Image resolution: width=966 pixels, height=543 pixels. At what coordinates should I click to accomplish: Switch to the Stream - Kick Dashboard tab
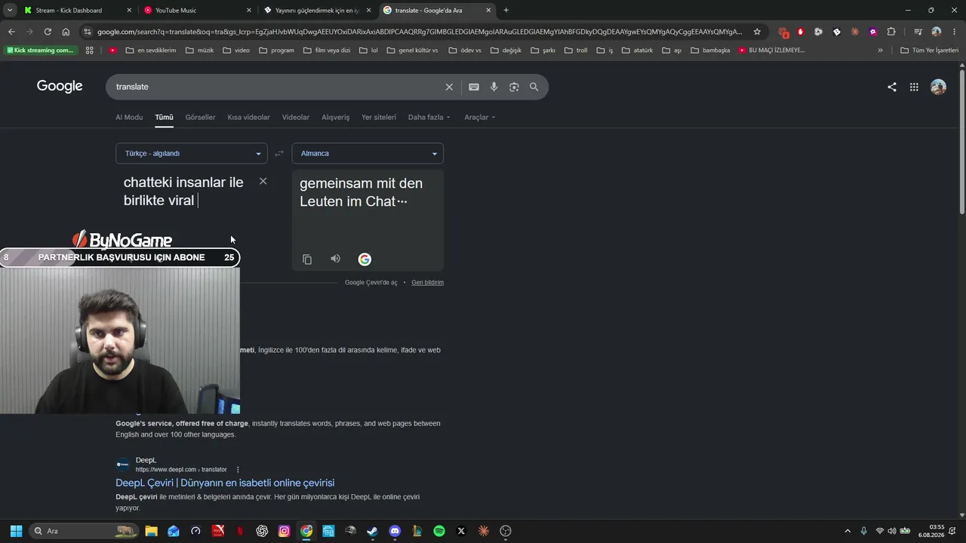[78, 11]
